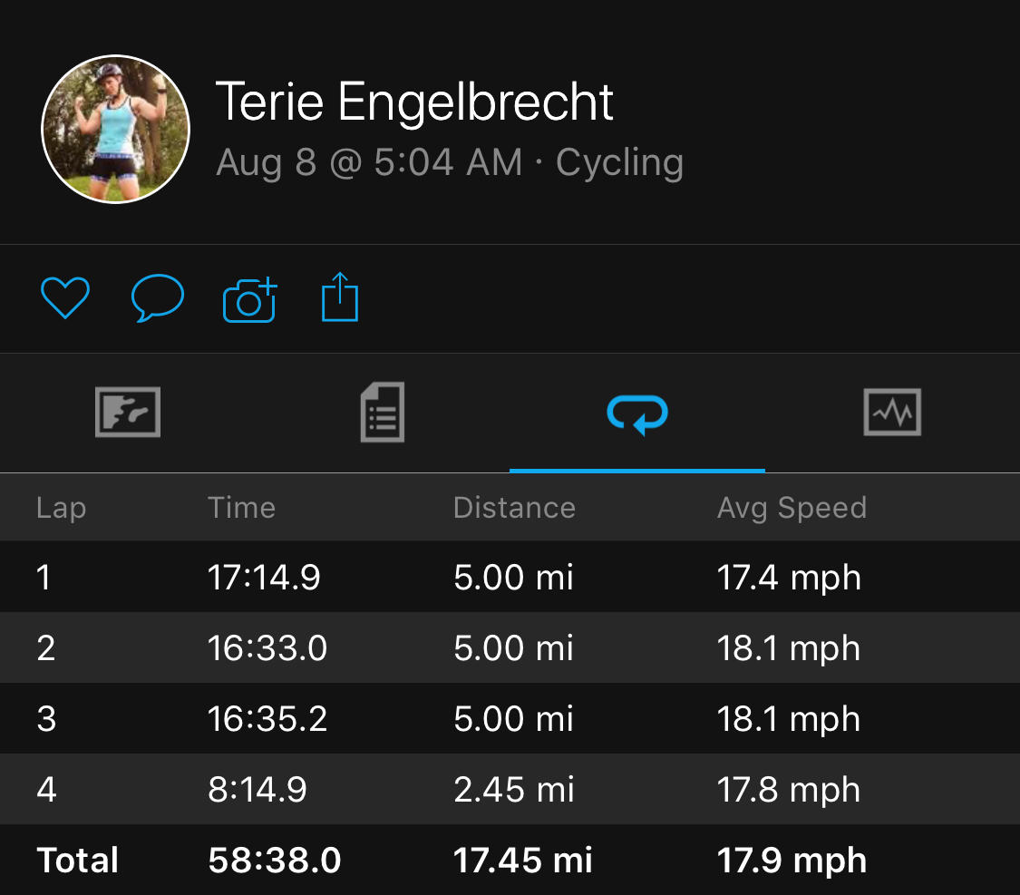This screenshot has height=895, width=1020.
Task: Tap the Time column header
Action: (x=241, y=508)
